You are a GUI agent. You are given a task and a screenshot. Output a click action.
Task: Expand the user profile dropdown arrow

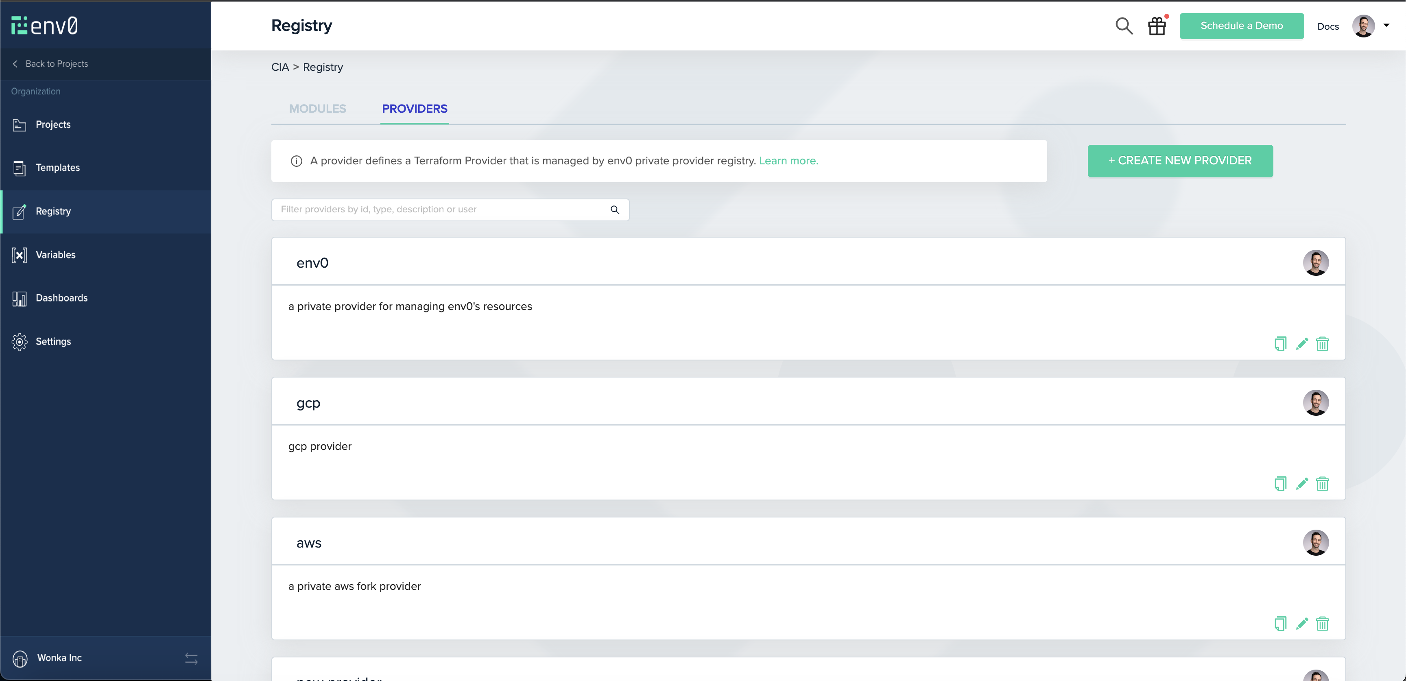(x=1386, y=25)
